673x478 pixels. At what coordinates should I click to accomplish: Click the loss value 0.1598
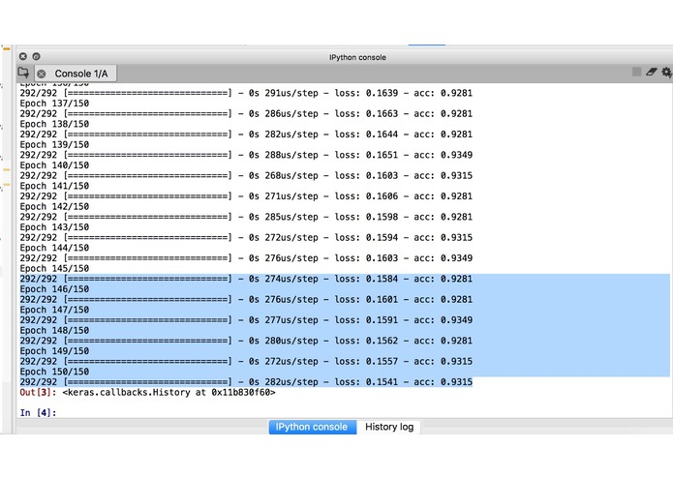(382, 217)
